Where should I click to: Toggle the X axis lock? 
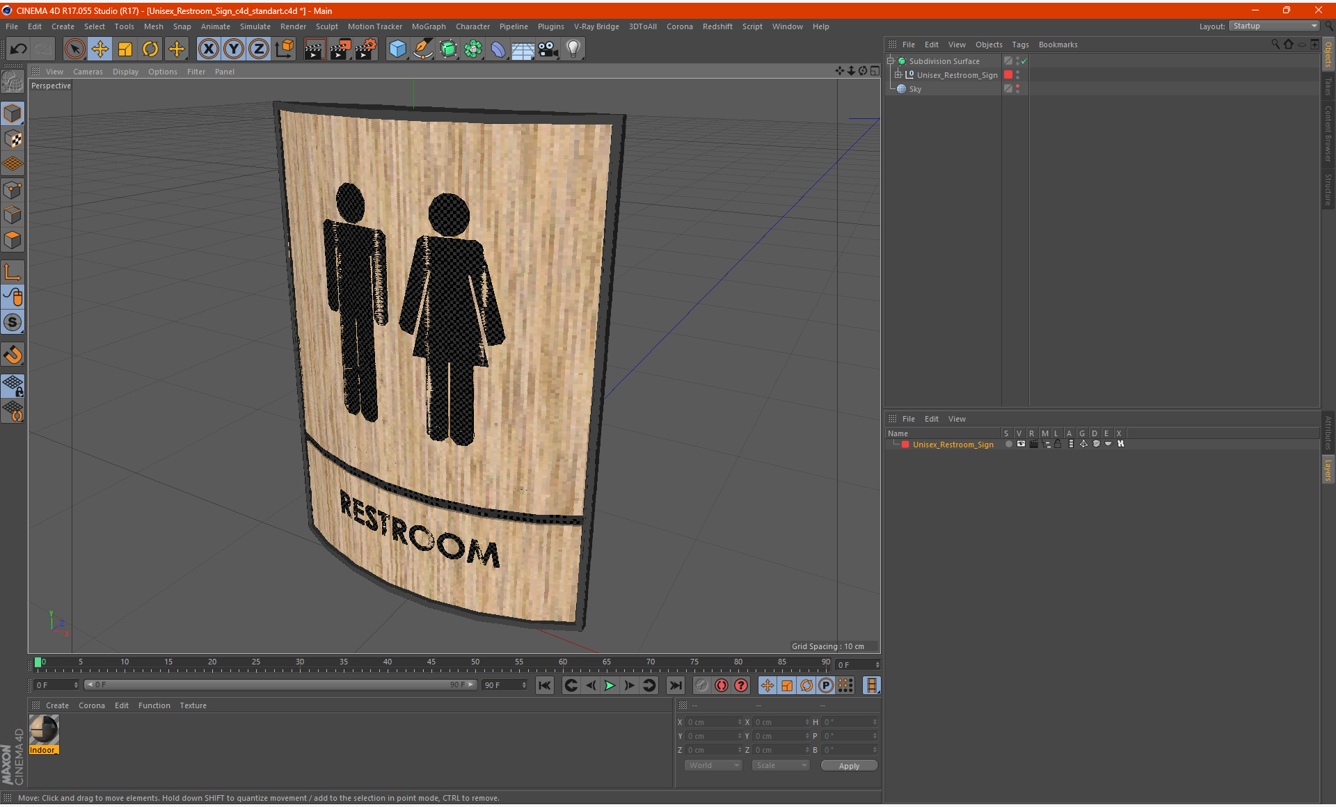pyautogui.click(x=208, y=49)
